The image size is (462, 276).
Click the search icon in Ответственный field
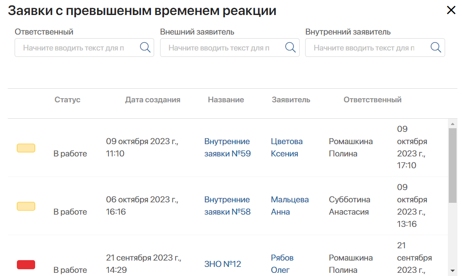(145, 47)
